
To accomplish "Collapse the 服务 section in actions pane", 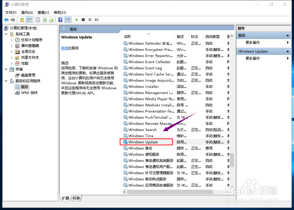I will coord(288,36).
